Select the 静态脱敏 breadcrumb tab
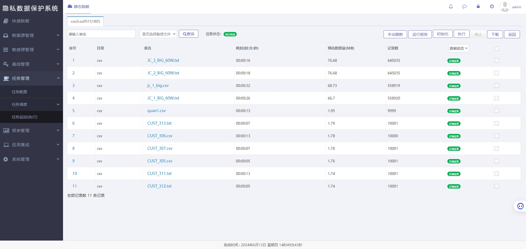This screenshot has width=526, height=249. (79, 7)
